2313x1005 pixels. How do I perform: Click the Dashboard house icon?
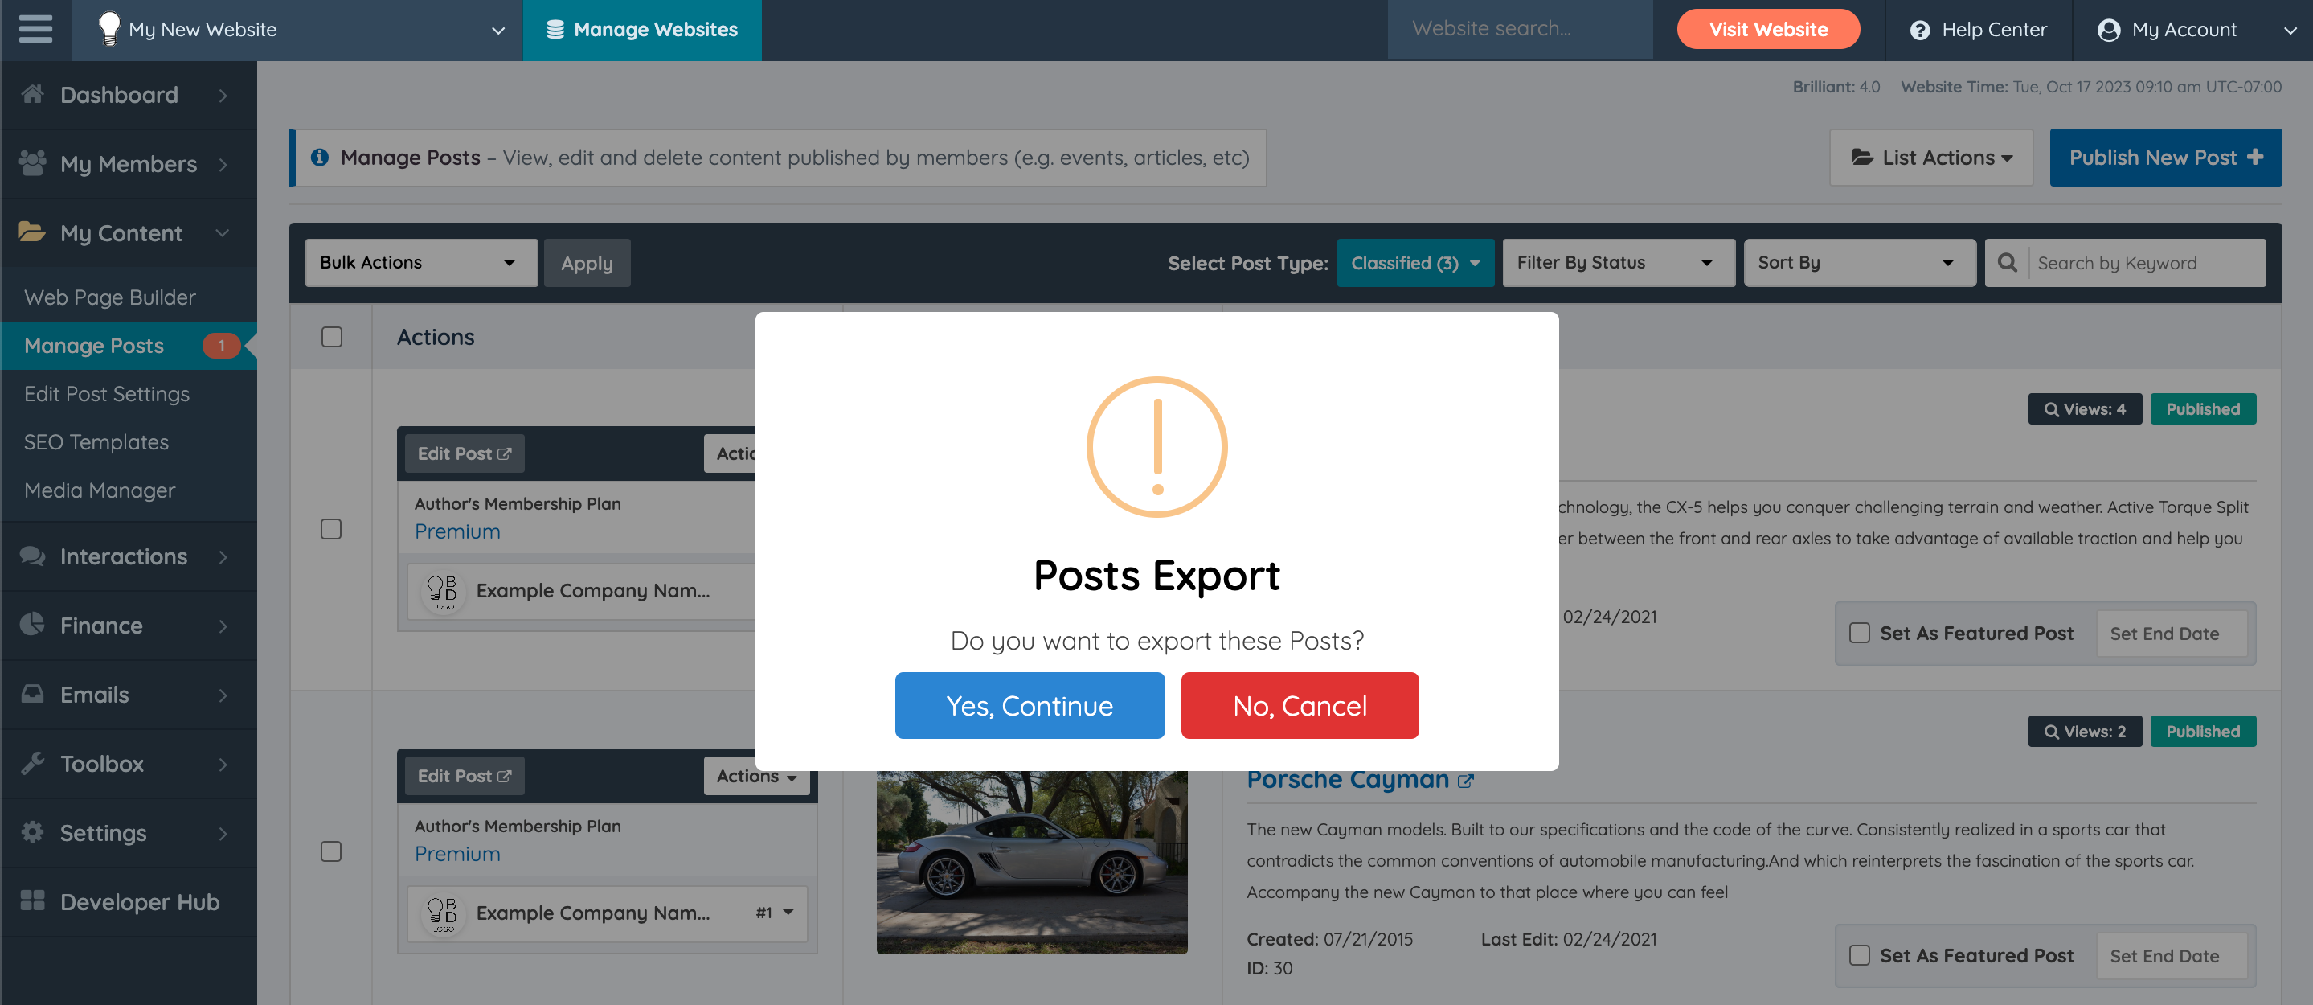point(33,94)
